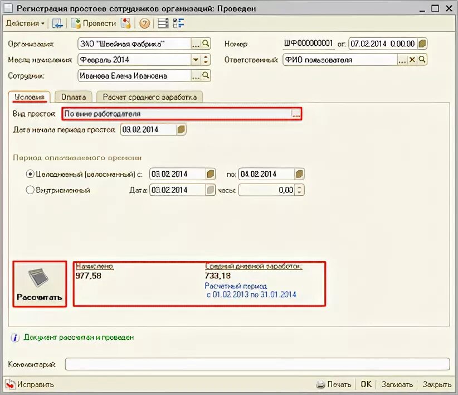Open calendar for the document date

tap(422, 44)
